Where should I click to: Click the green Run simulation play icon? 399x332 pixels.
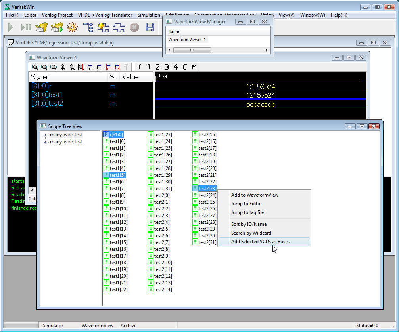(10, 27)
